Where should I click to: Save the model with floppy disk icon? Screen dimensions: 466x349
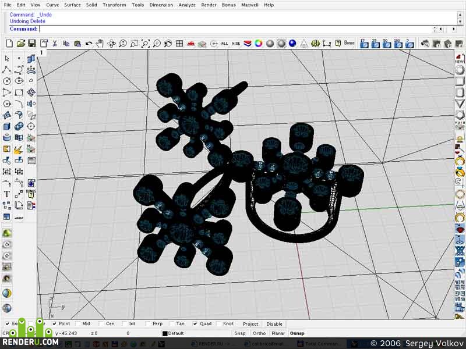[x=32, y=44]
